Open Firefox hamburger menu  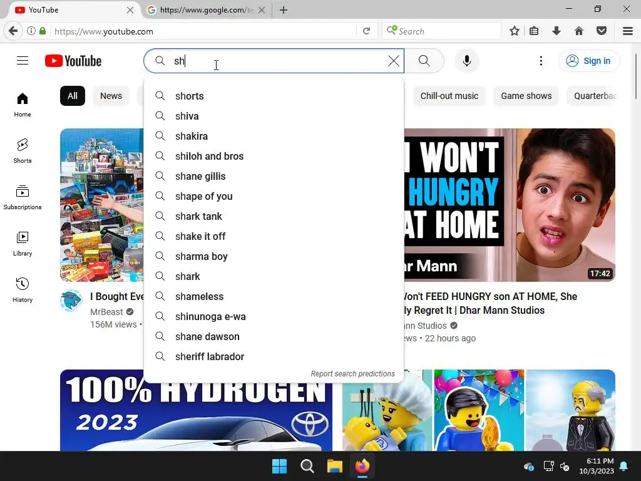[628, 31]
